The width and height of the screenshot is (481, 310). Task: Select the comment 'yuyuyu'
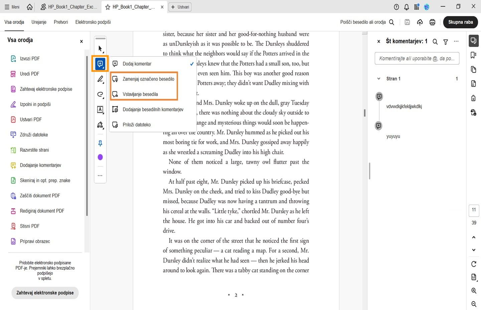coord(393,136)
